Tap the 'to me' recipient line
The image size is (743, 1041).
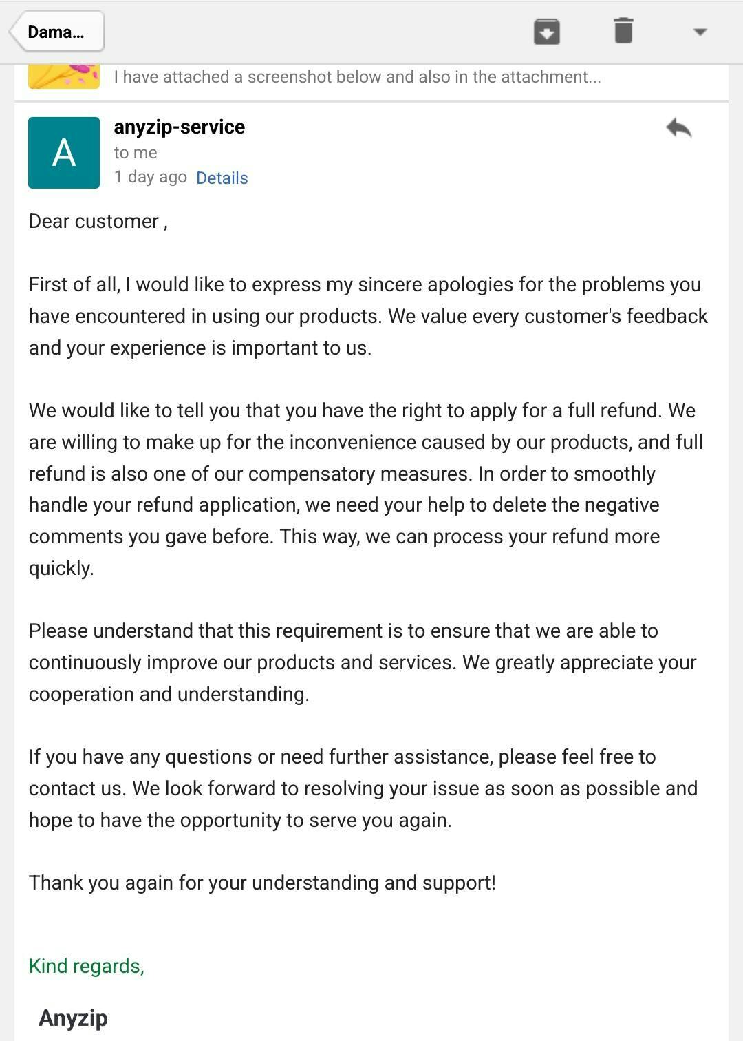136,152
